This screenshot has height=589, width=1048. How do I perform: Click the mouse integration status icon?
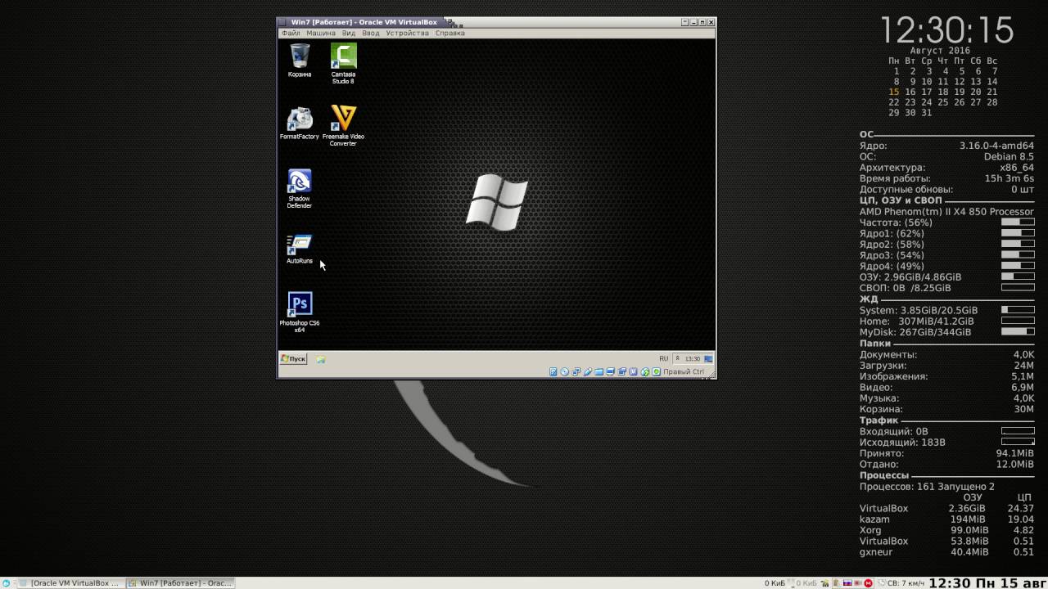645,371
